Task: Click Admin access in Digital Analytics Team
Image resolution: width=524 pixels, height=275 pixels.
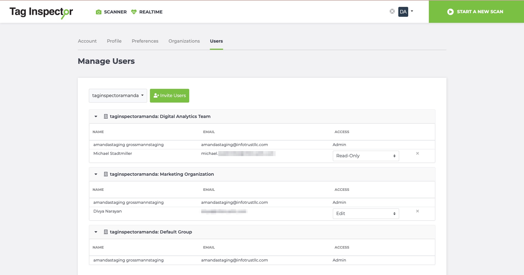Action: [x=339, y=145]
